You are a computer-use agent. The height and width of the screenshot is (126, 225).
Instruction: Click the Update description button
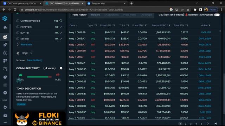[x=21, y=104]
